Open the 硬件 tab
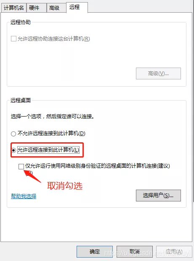The width and height of the screenshot is (194, 261). pyautogui.click(x=37, y=8)
